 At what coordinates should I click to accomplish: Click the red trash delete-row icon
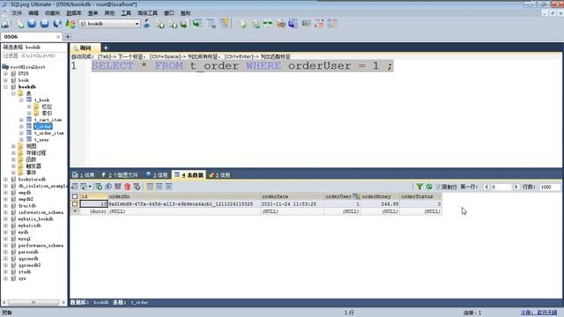tap(127, 187)
